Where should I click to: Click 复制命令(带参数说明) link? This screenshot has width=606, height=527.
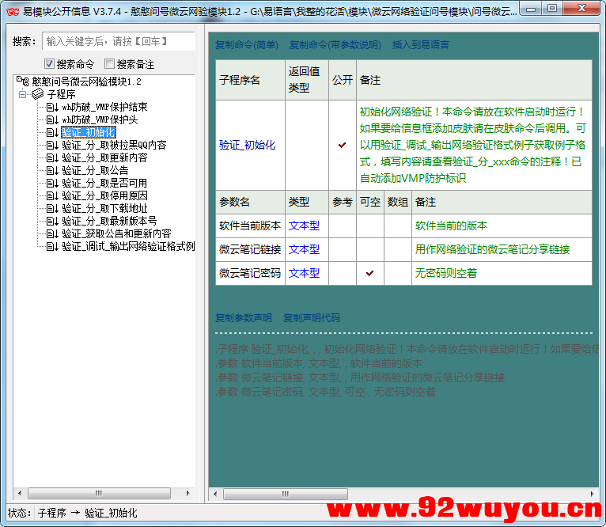click(x=335, y=45)
